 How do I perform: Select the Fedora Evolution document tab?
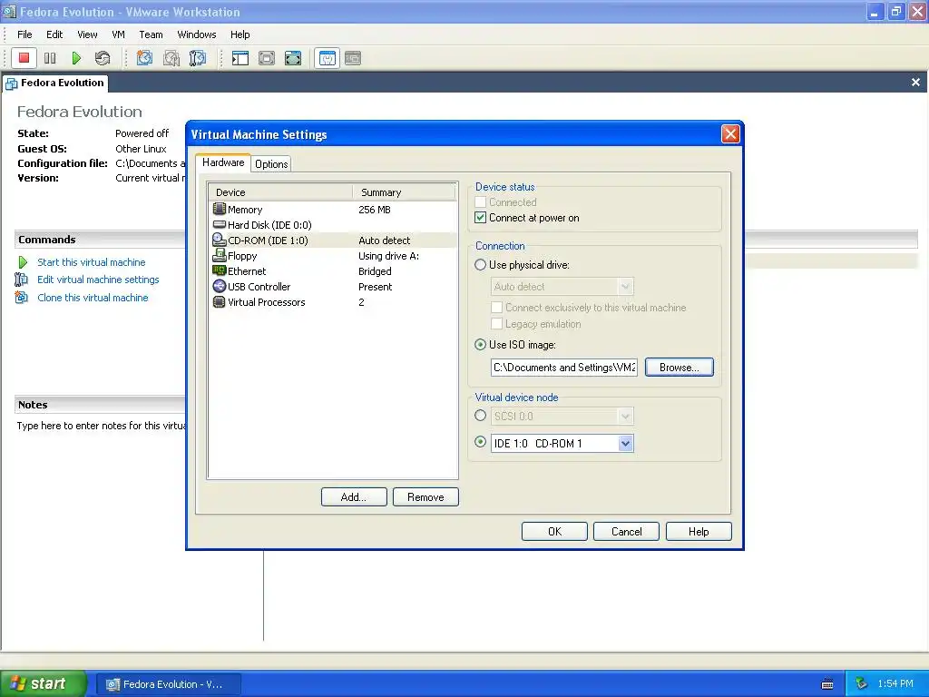click(55, 83)
